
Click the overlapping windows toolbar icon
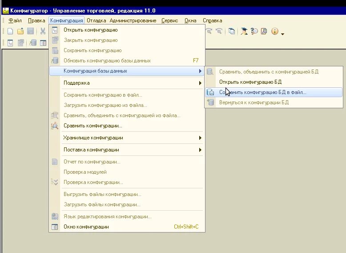231,31
